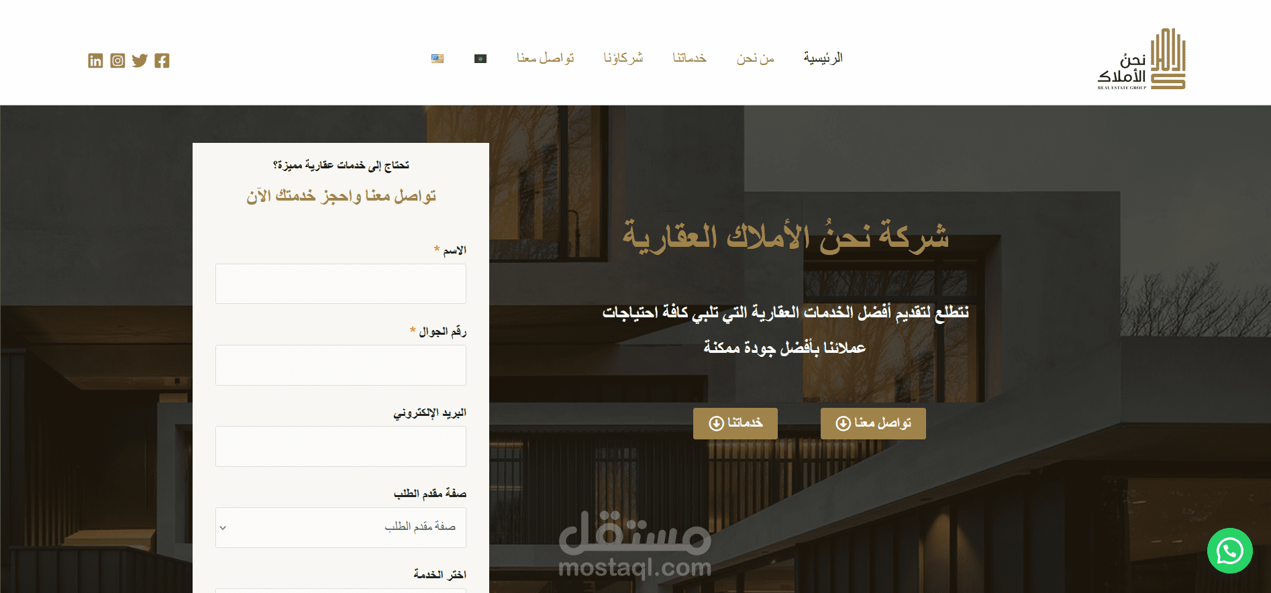The height and width of the screenshot is (593, 1271).
Task: Open WhatsApp chat floating button
Action: [x=1229, y=551]
